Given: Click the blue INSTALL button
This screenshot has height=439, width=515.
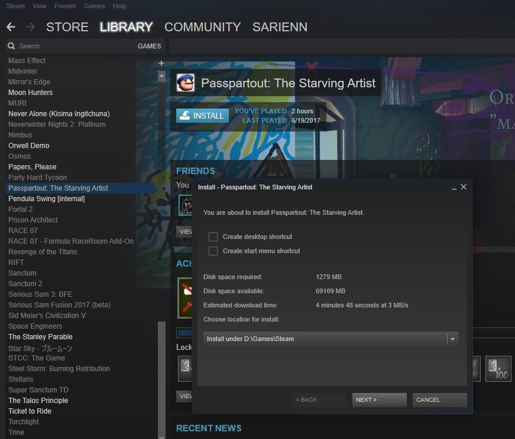Looking at the screenshot, I should click(202, 116).
